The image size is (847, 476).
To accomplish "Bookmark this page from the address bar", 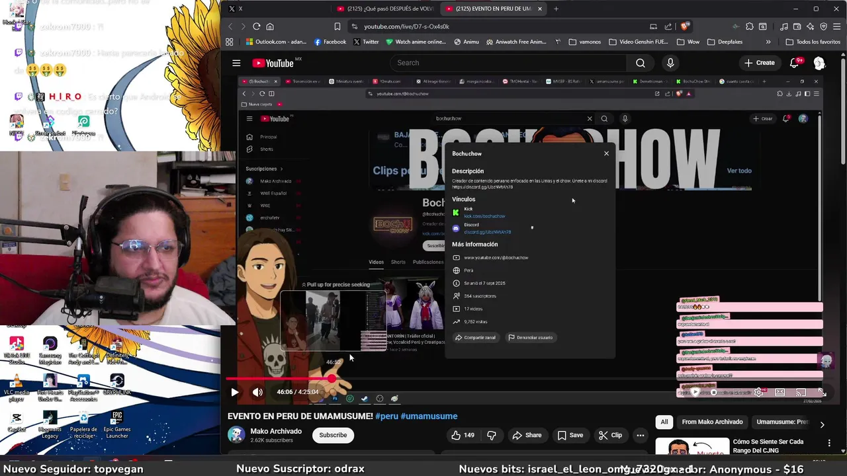I will pyautogui.click(x=337, y=26).
